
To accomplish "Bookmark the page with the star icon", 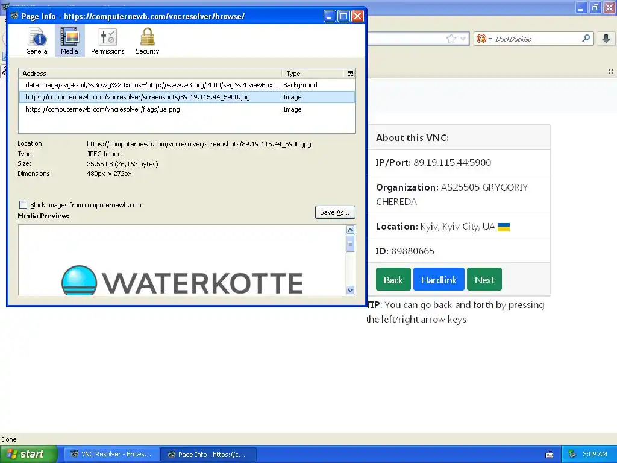I will [451, 39].
